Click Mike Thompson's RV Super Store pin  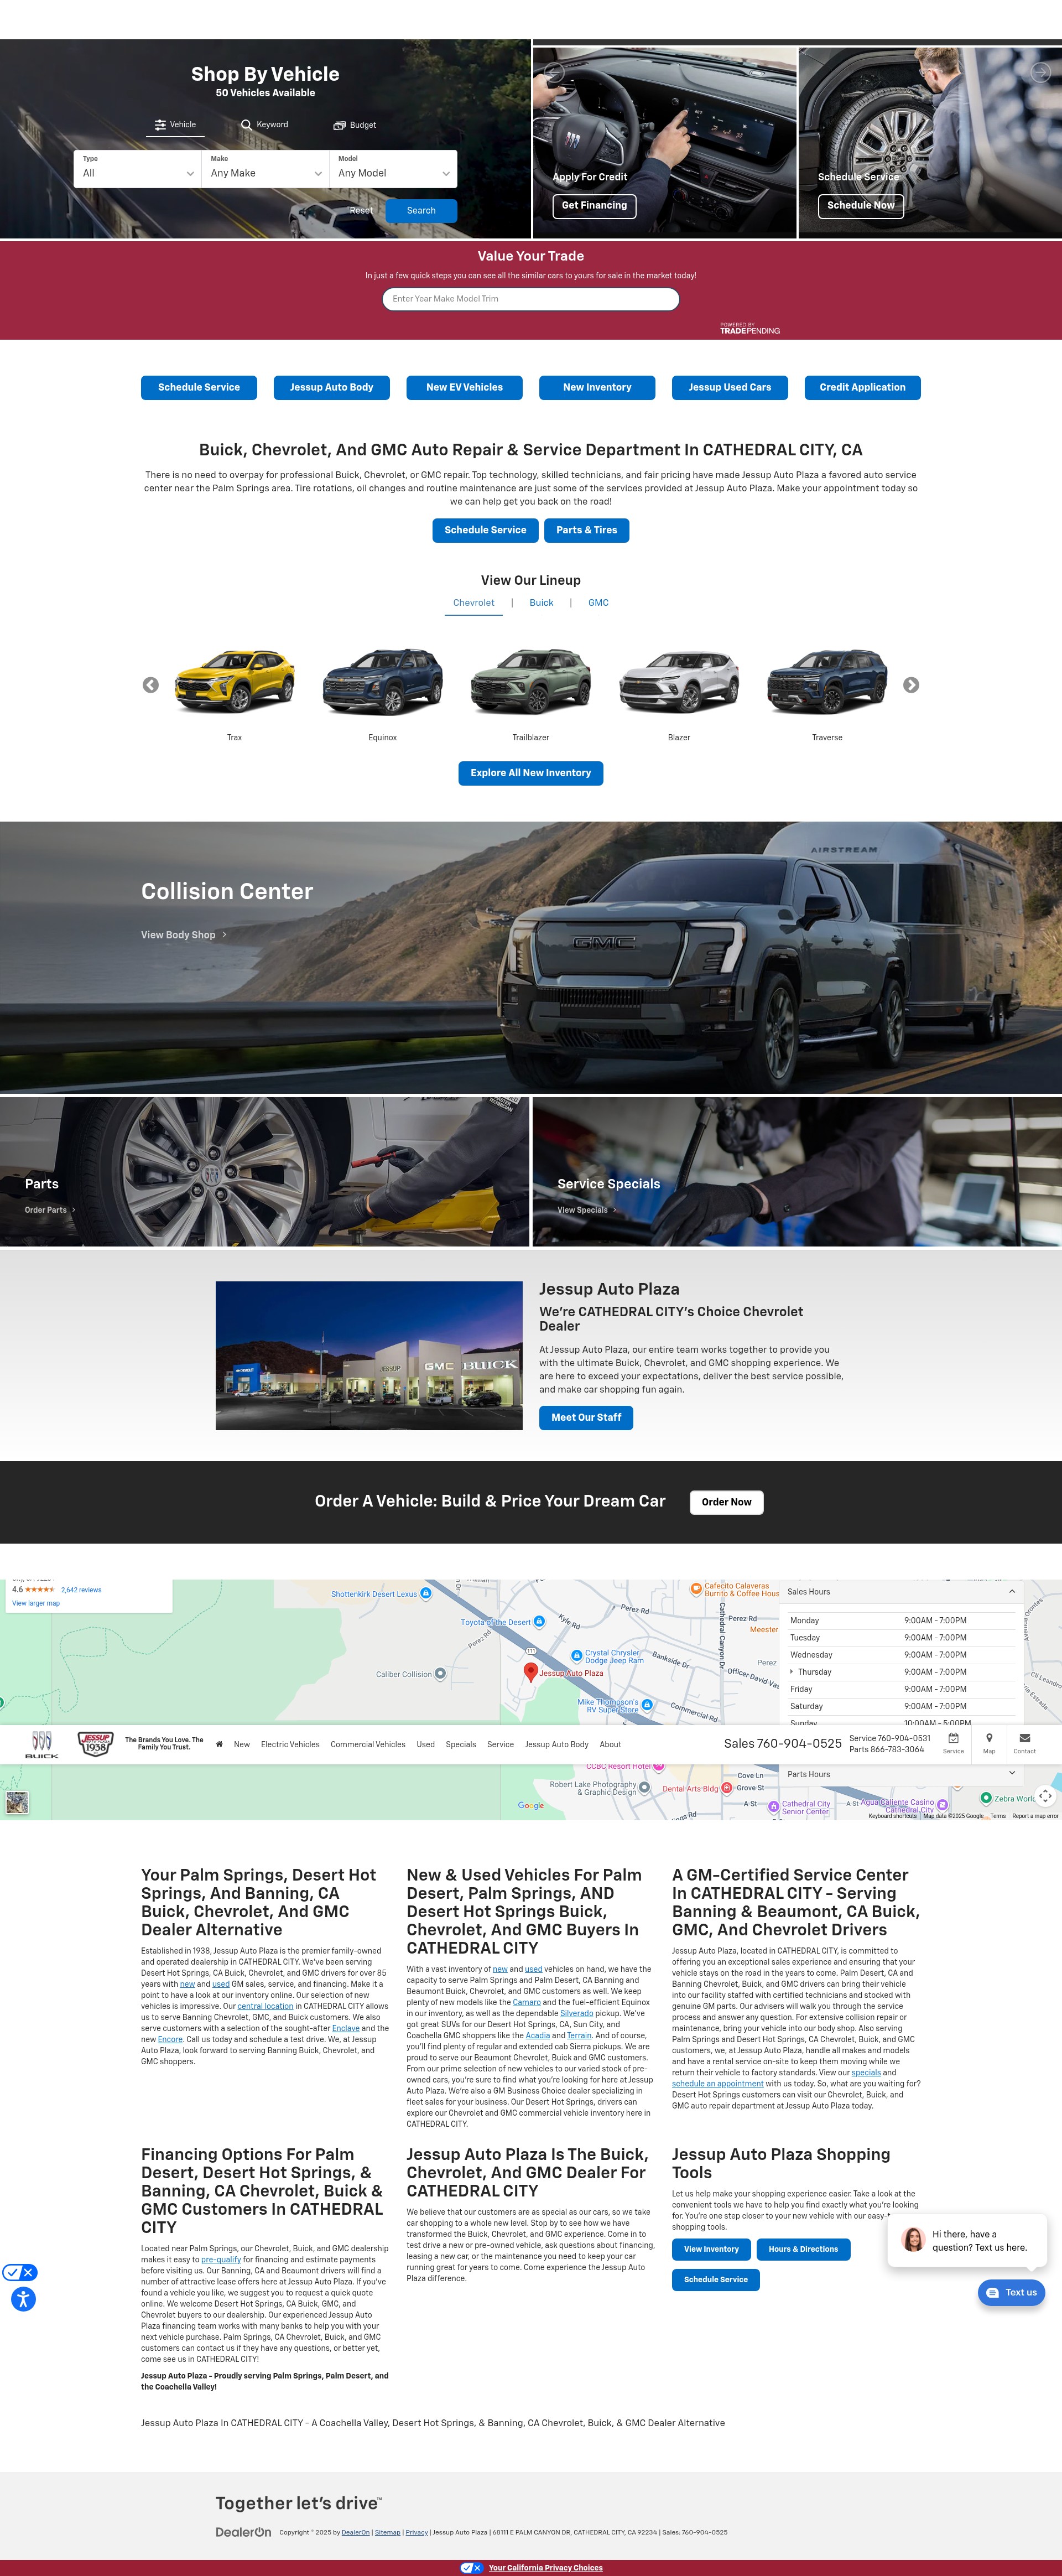click(x=647, y=1705)
